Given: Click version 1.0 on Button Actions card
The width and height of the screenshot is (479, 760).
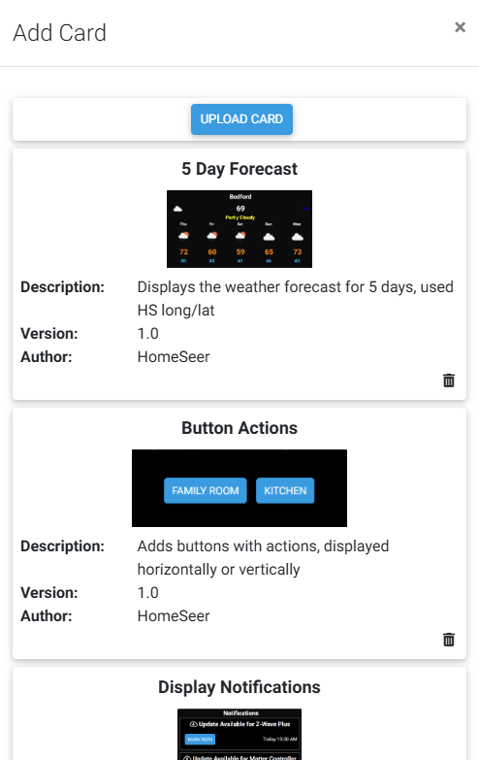Looking at the screenshot, I should 147,593.
